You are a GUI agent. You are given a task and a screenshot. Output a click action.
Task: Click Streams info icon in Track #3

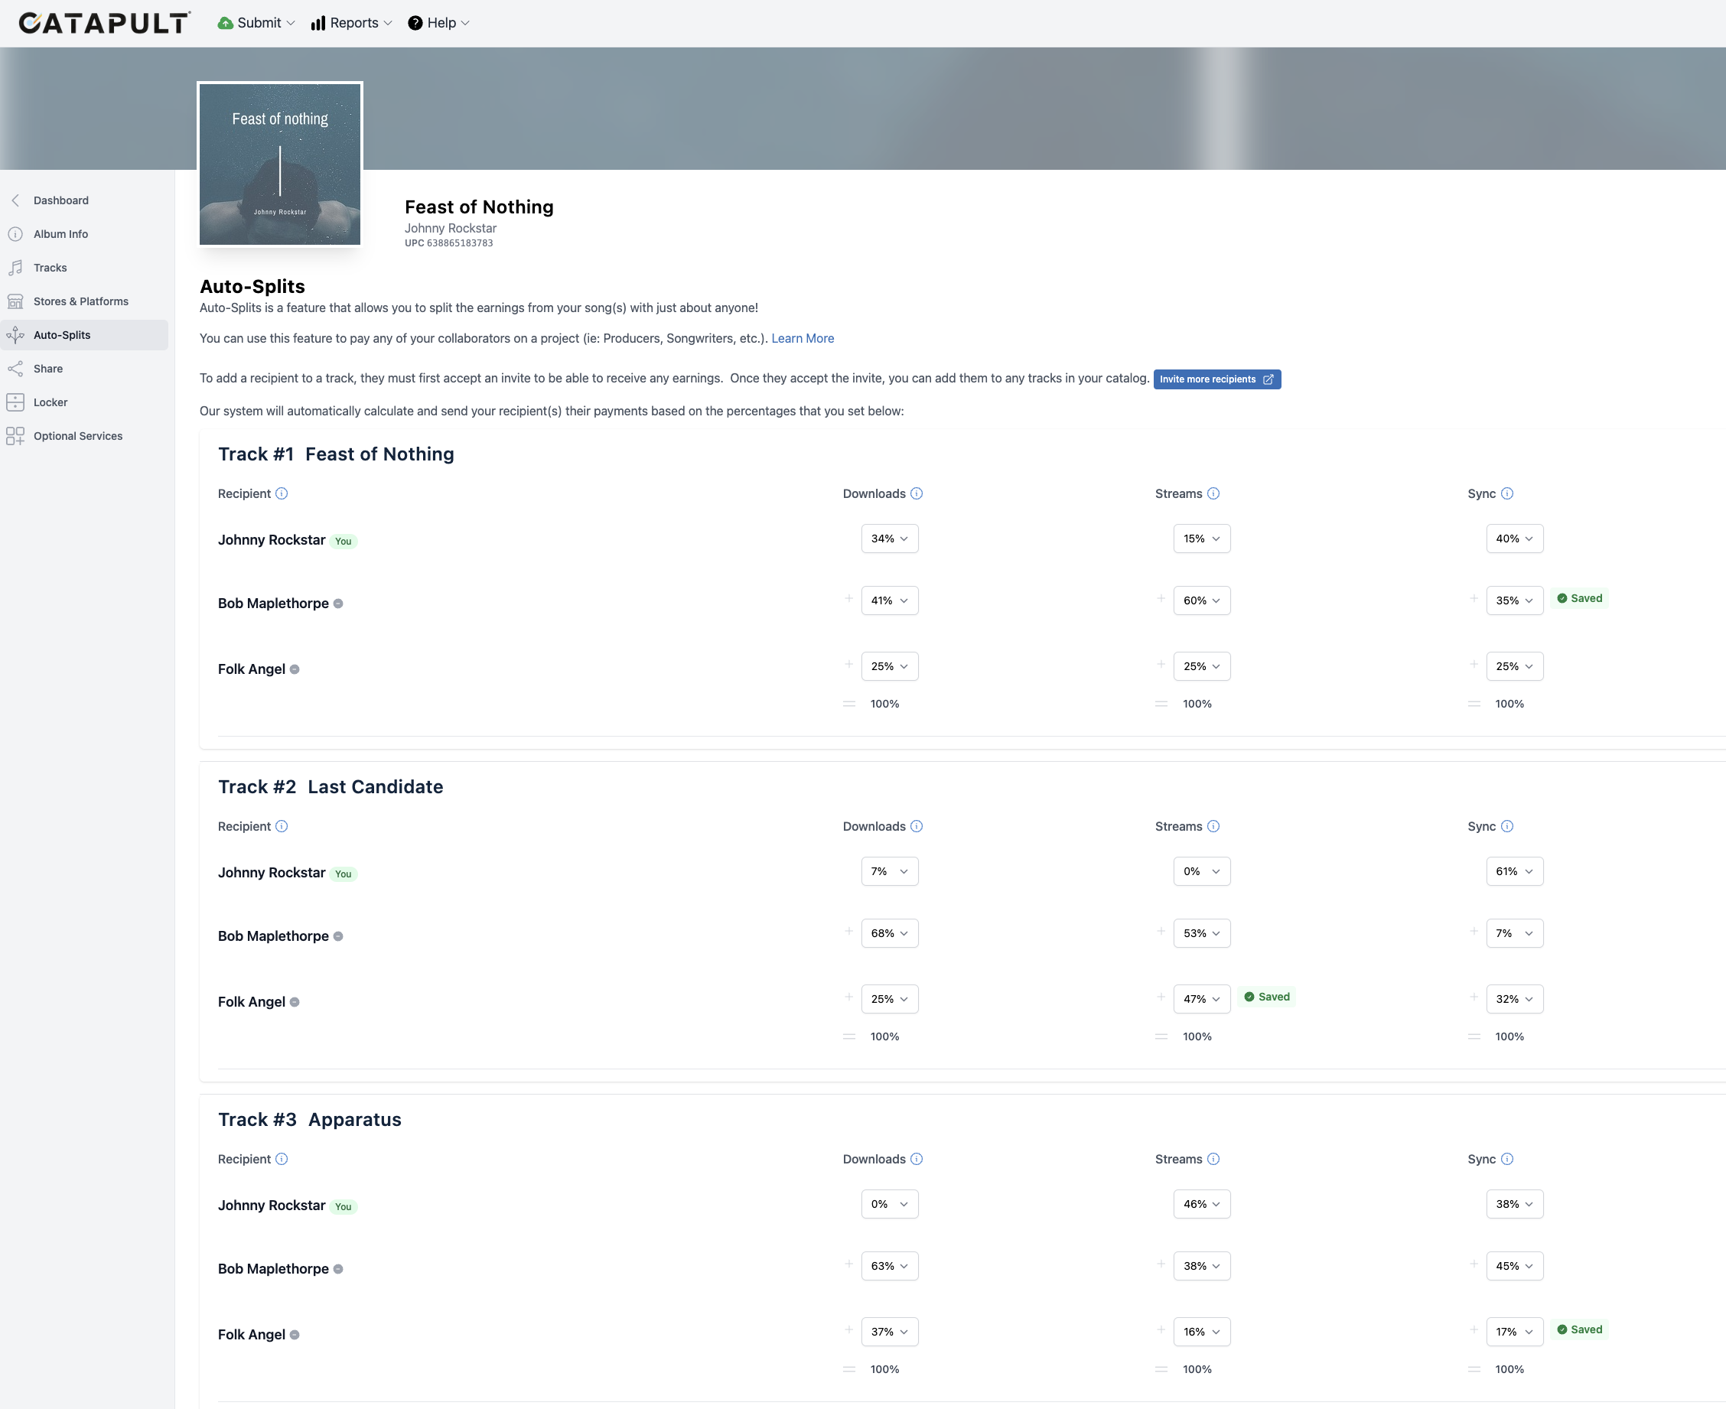pyautogui.click(x=1213, y=1159)
